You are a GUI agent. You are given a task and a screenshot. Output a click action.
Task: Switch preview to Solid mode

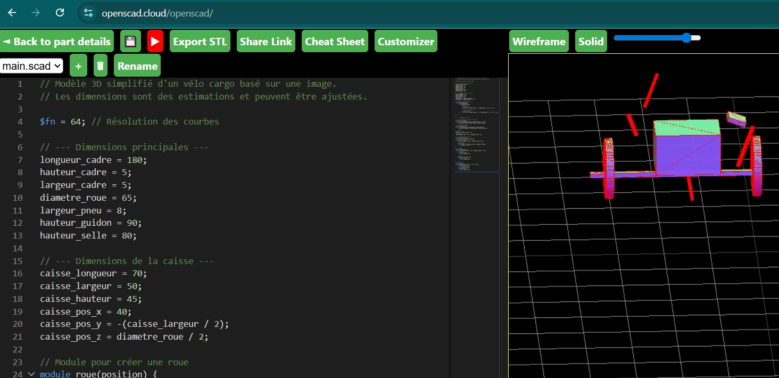(591, 42)
